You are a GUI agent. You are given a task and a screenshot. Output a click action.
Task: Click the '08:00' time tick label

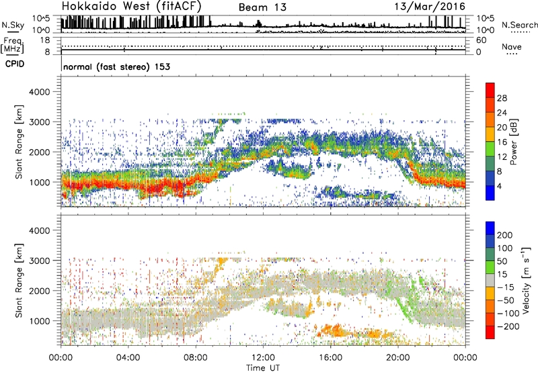(x=196, y=358)
